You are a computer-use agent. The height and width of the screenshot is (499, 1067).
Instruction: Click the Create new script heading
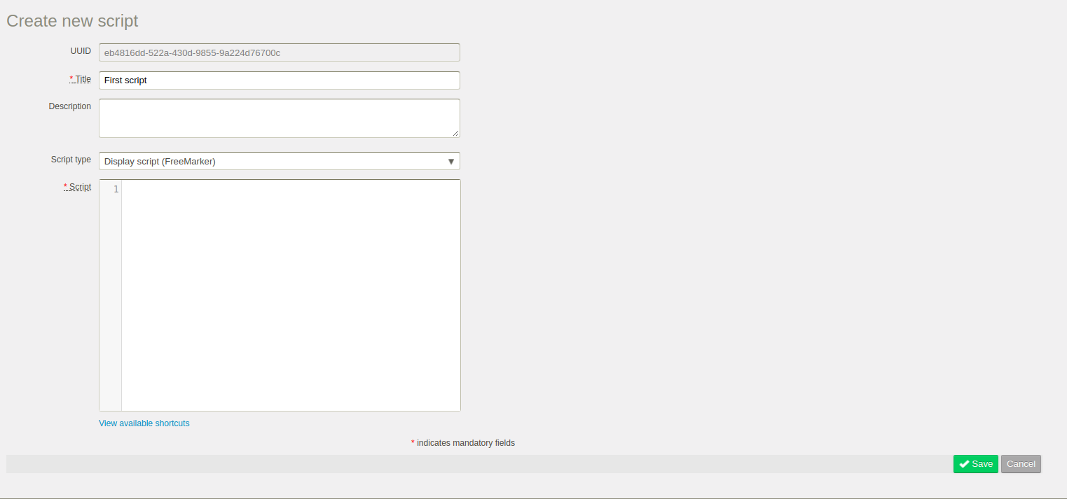pos(72,21)
